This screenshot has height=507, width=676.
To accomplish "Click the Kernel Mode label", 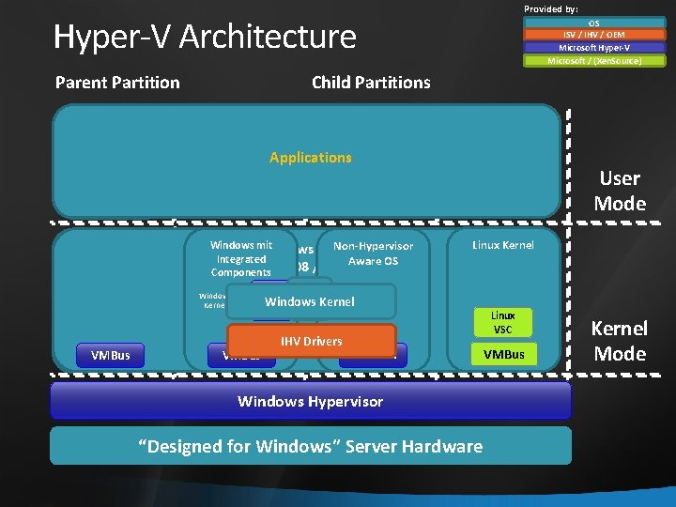I will (x=620, y=341).
